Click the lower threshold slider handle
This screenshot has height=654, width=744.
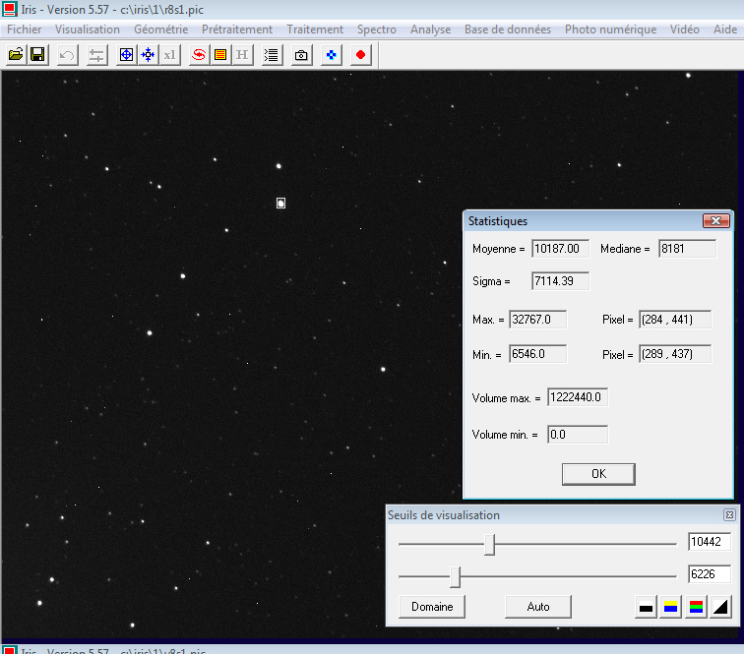pos(455,576)
